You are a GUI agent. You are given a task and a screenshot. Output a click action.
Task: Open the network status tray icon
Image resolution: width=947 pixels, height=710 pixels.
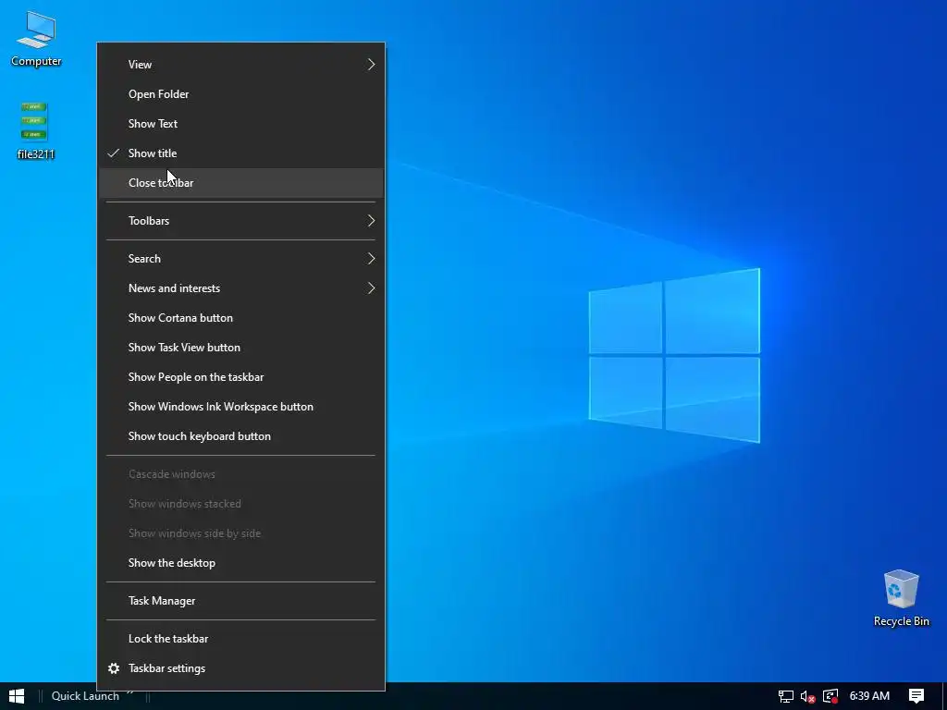786,696
